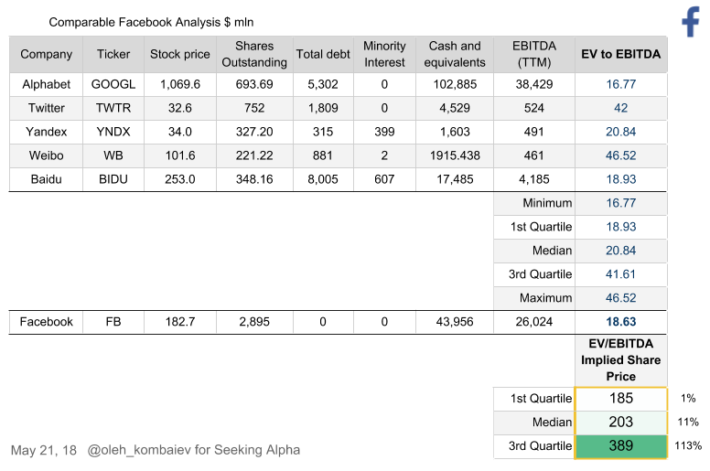The height and width of the screenshot is (471, 710).
Task: Click Weibo cash and equivalents 1915.438
Action: pos(455,155)
